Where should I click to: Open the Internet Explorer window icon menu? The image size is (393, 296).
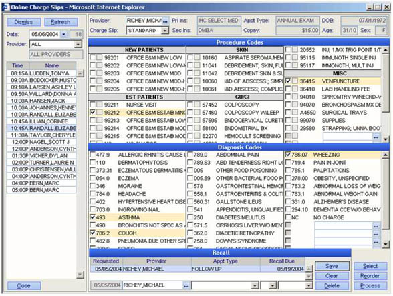[x=5, y=7]
